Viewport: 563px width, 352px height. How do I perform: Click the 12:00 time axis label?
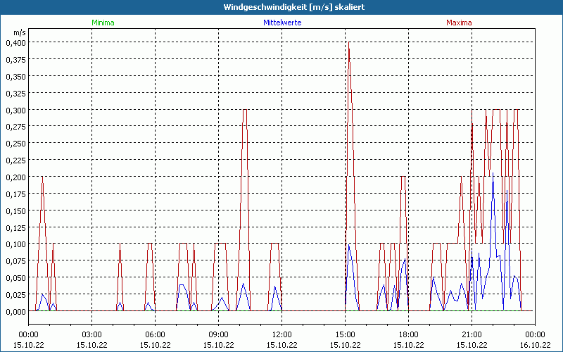coord(282,335)
